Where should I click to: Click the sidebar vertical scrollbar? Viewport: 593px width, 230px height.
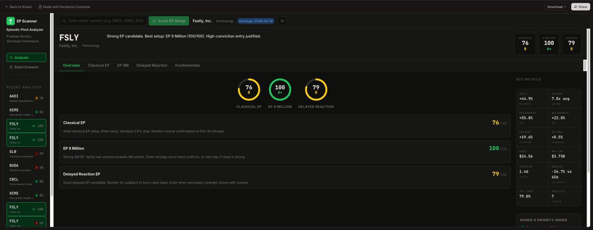[x=52, y=121]
